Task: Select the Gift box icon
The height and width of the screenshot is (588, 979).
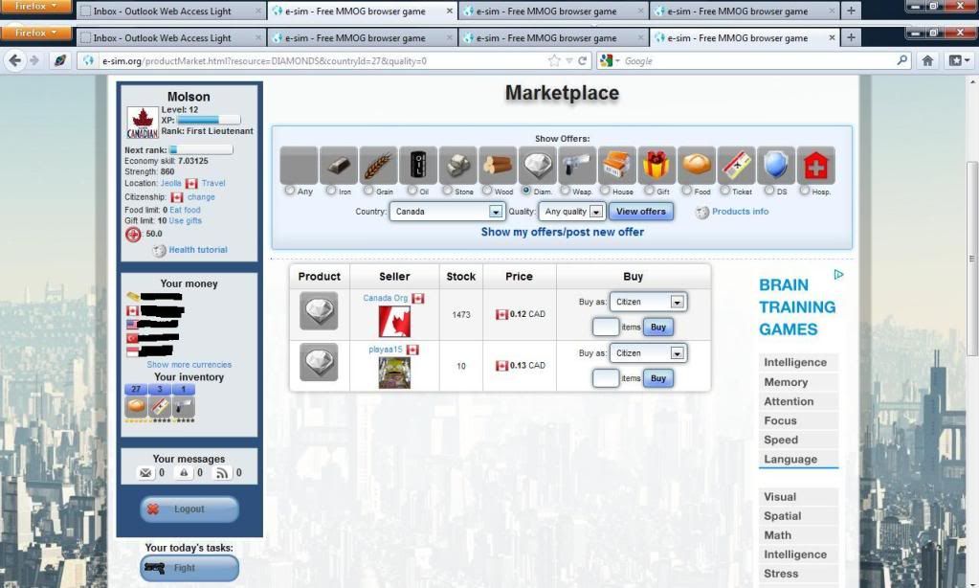Action: (x=656, y=166)
